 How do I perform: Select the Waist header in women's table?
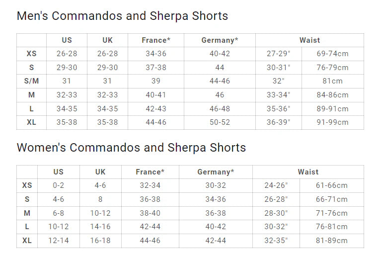pyautogui.click(x=308, y=172)
